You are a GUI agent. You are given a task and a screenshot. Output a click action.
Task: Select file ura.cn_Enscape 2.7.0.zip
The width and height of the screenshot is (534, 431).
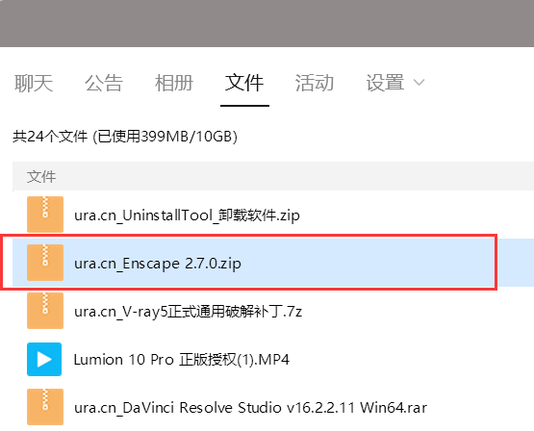point(158,264)
